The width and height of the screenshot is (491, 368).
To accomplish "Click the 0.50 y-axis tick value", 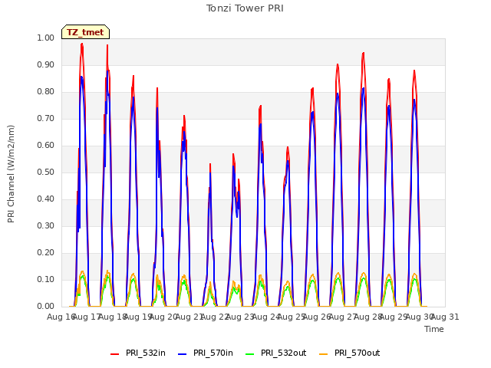I will 46,172.
